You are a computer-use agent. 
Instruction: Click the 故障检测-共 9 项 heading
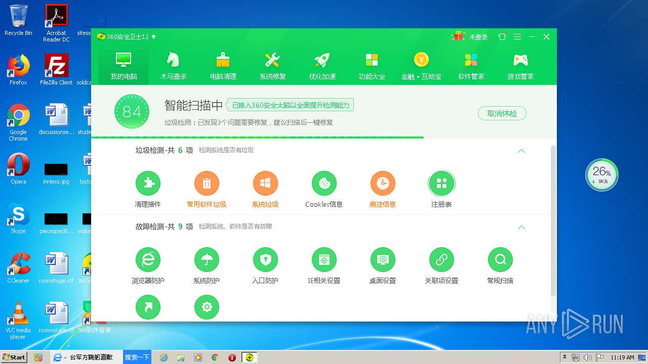coord(164,226)
